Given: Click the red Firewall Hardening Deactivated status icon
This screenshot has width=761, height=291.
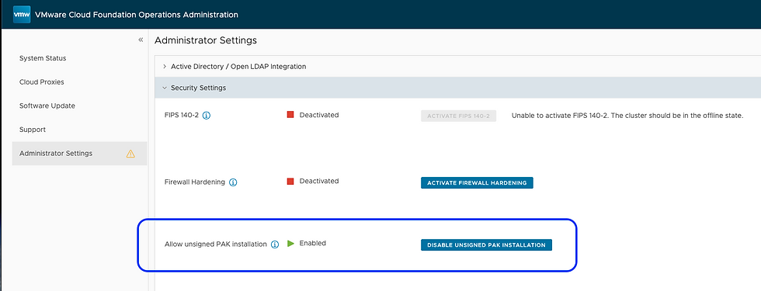Looking at the screenshot, I should tap(290, 181).
